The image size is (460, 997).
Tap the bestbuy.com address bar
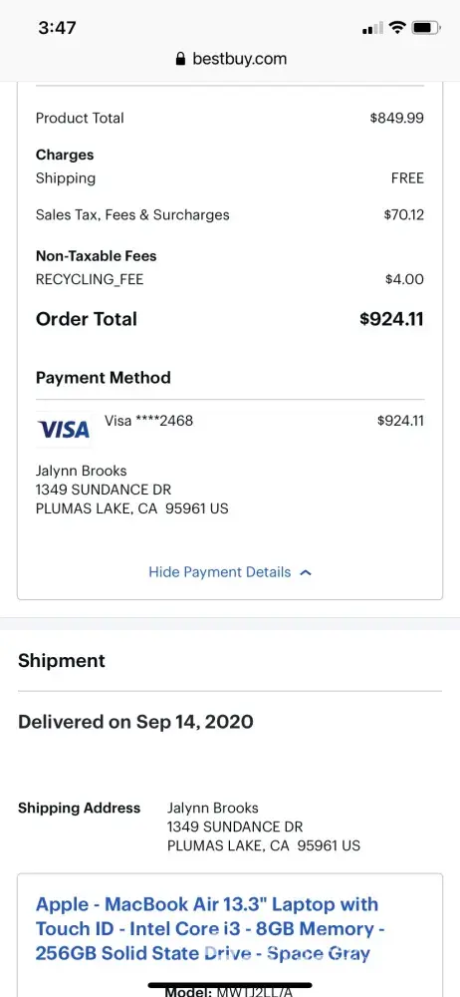230,59
